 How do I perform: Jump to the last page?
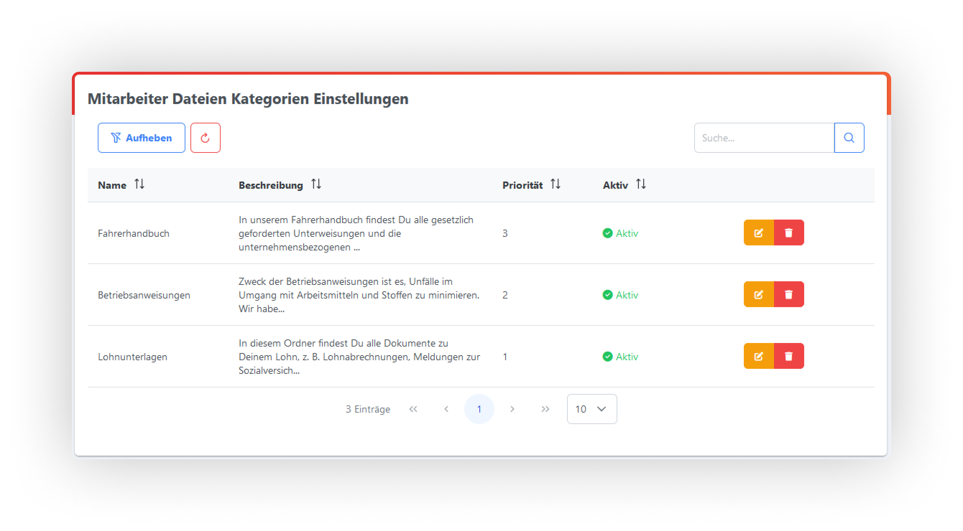coord(545,409)
